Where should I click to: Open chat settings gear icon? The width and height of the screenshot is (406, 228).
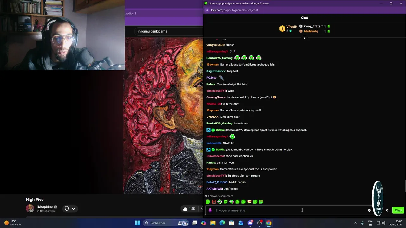[x=387, y=210]
